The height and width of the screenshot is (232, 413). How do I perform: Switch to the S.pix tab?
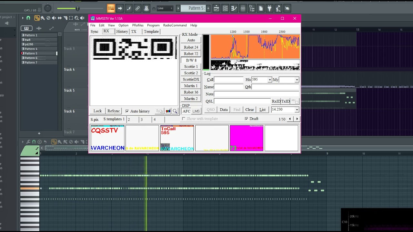click(x=95, y=120)
